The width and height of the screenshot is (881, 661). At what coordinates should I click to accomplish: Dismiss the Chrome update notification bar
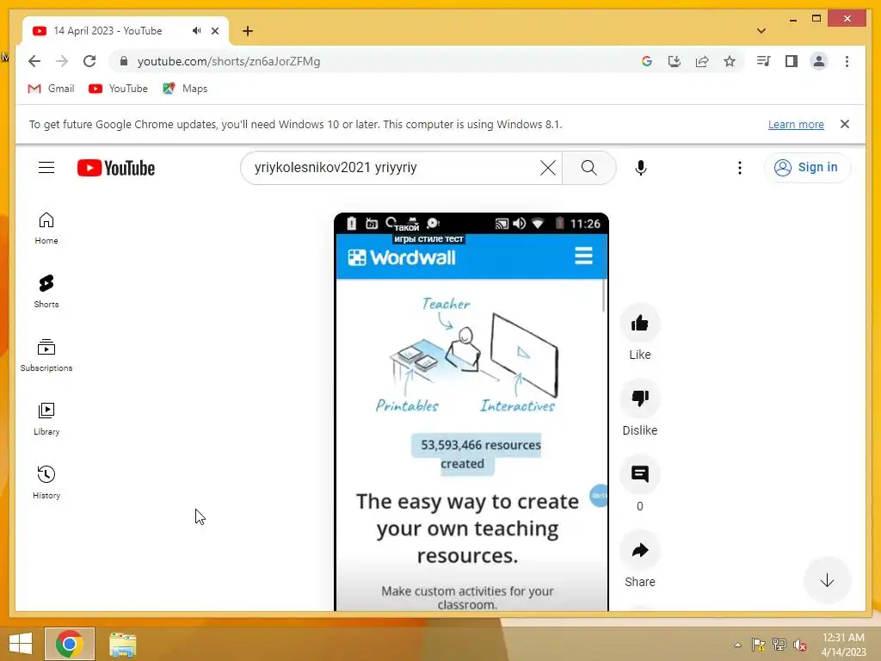[845, 124]
